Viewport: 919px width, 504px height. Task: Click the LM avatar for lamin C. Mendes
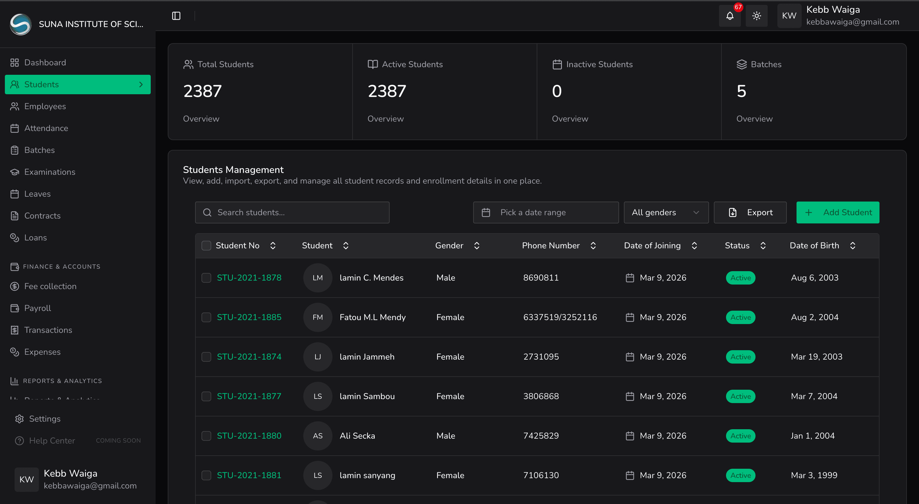[x=318, y=278]
